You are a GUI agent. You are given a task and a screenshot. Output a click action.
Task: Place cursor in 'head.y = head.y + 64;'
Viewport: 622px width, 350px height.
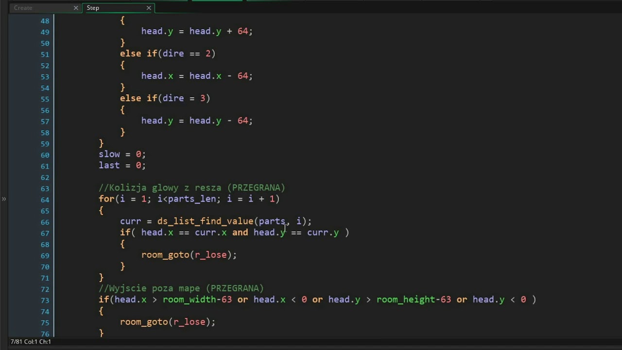tap(197, 31)
